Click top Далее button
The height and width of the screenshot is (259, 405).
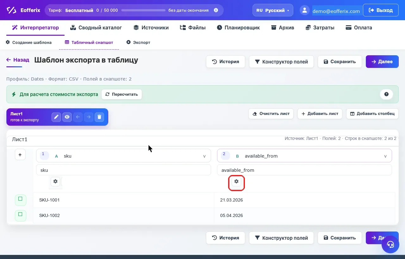382,62
